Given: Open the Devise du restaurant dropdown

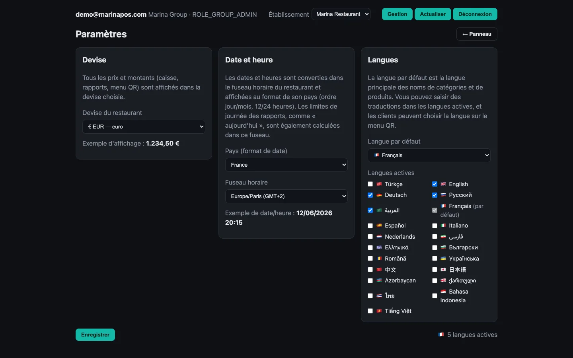Looking at the screenshot, I should click(144, 126).
